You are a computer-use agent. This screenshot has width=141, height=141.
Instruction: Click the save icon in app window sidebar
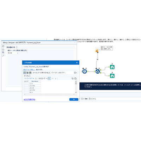point(3,52)
